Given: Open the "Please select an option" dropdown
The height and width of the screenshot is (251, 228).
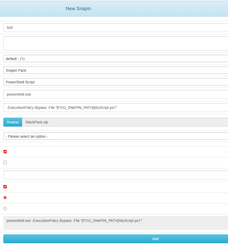Looking at the screenshot, I should click(115, 136).
